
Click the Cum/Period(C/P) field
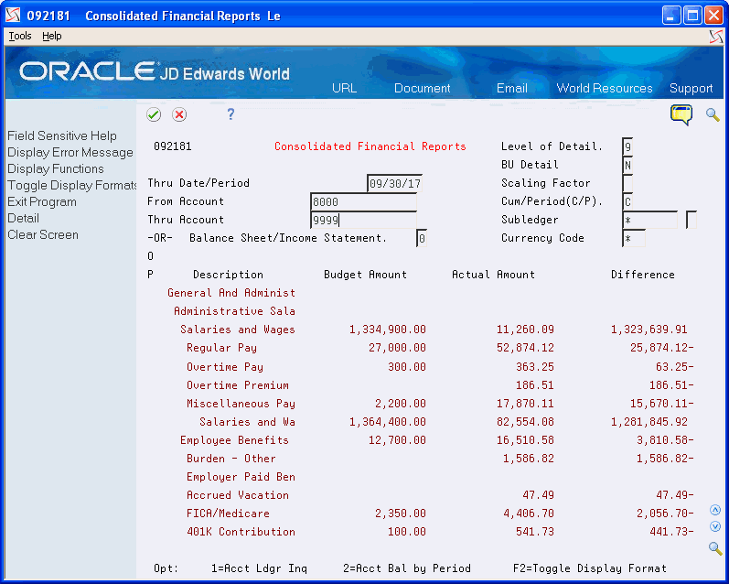pyautogui.click(x=627, y=201)
